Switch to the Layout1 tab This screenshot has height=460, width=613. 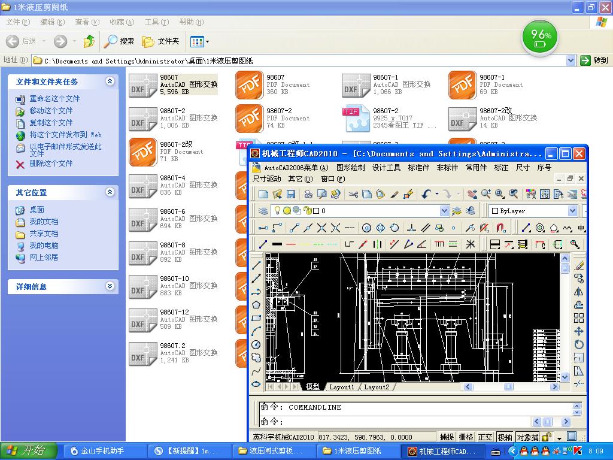[342, 387]
